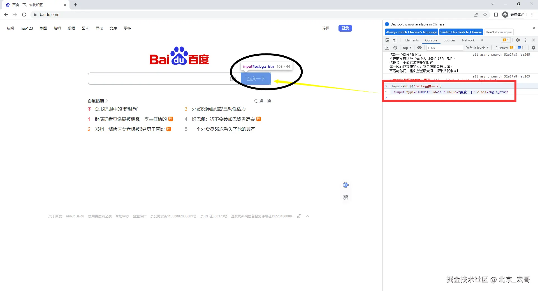The image size is (538, 291).
Task: Open the 关于百度 footer link
Action: 55,216
